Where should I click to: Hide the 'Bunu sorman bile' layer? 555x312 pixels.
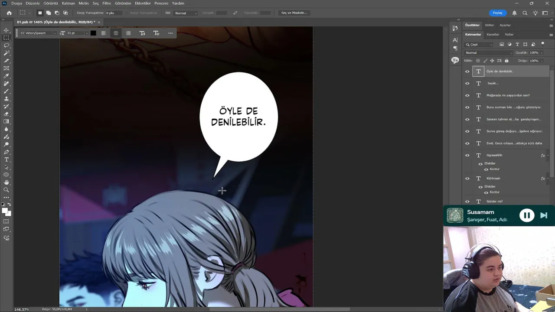pyautogui.click(x=467, y=107)
